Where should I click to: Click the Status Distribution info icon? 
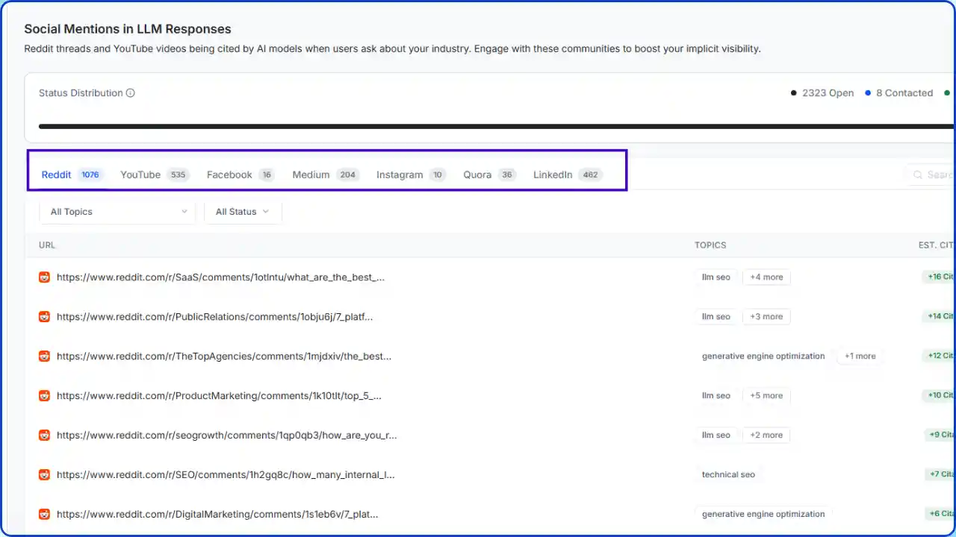(x=131, y=93)
